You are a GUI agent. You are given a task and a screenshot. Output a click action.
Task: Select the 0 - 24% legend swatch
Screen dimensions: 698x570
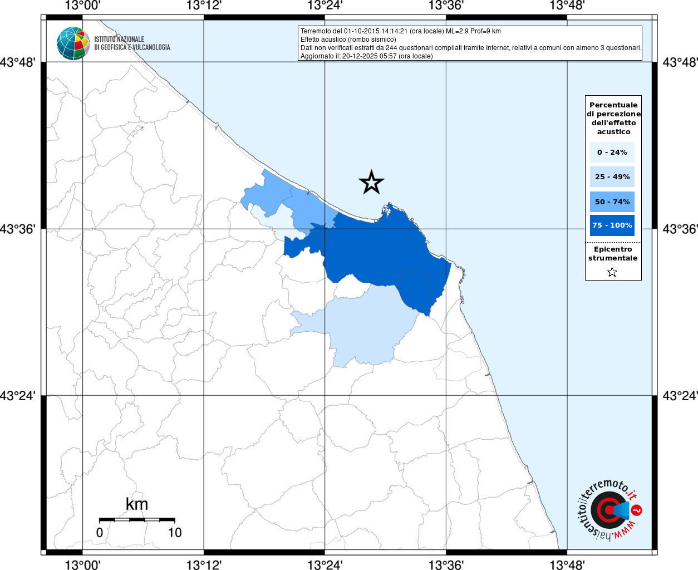point(612,152)
